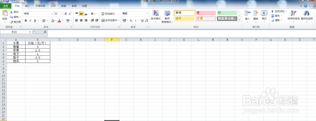
Task: Decrease decimal places
Action: (x=146, y=21)
